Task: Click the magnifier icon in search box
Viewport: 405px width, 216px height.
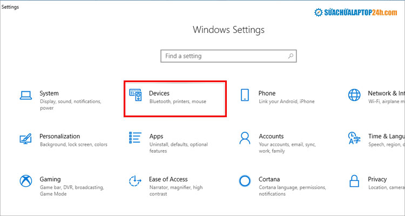Action: pos(291,56)
